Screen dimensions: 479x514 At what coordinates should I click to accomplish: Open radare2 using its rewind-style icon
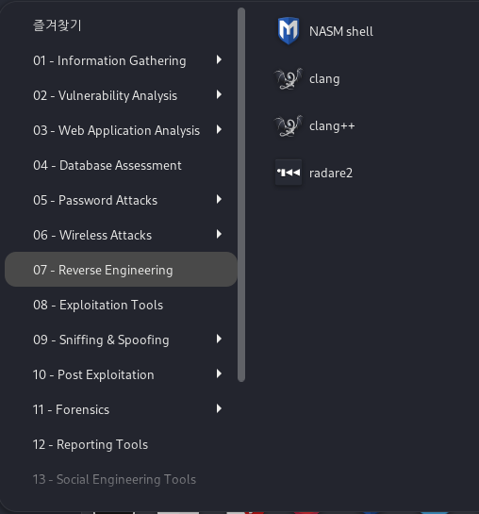(289, 173)
